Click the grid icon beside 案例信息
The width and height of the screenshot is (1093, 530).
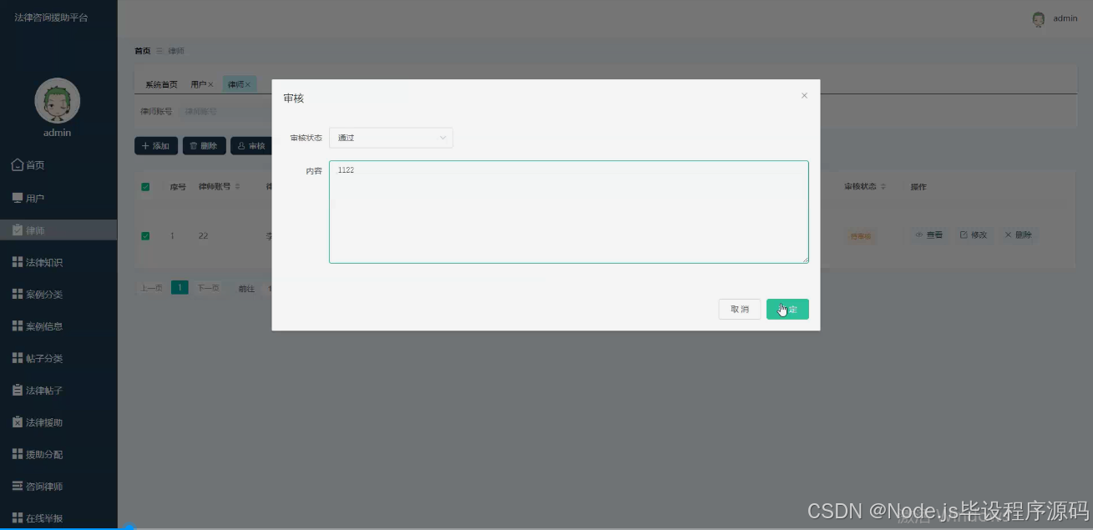click(17, 326)
